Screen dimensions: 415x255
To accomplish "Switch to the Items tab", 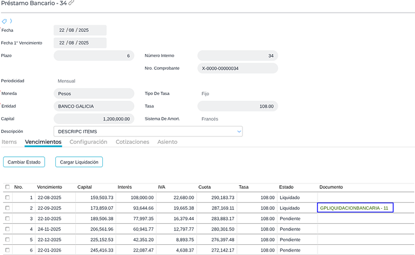I will point(9,142).
